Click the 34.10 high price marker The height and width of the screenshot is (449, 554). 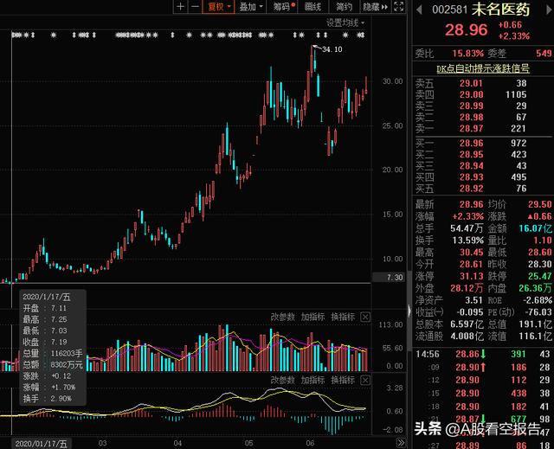point(332,49)
